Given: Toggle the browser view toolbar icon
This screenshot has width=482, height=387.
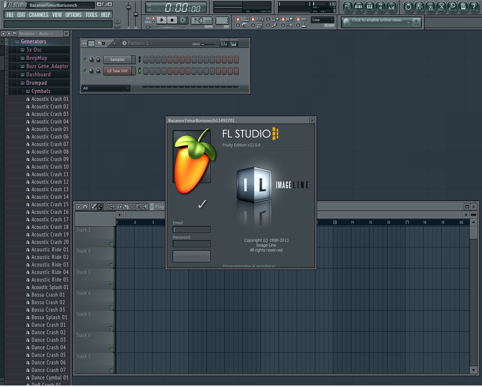Looking at the screenshot, I should (380, 6).
